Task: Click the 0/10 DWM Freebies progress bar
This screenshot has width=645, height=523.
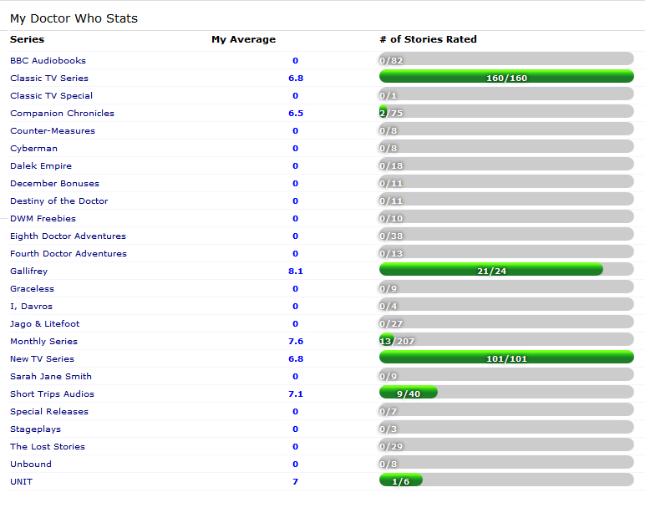Action: pos(506,217)
